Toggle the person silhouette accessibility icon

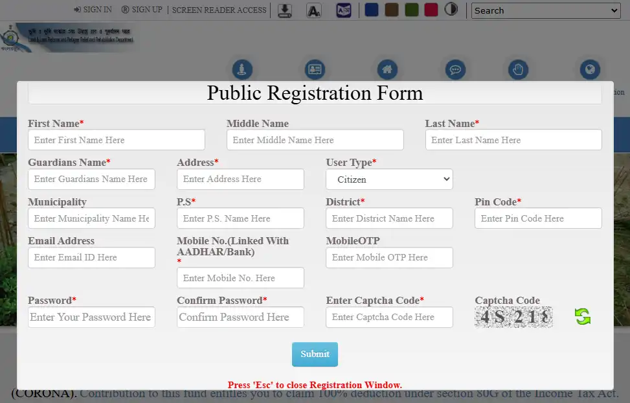coord(242,69)
